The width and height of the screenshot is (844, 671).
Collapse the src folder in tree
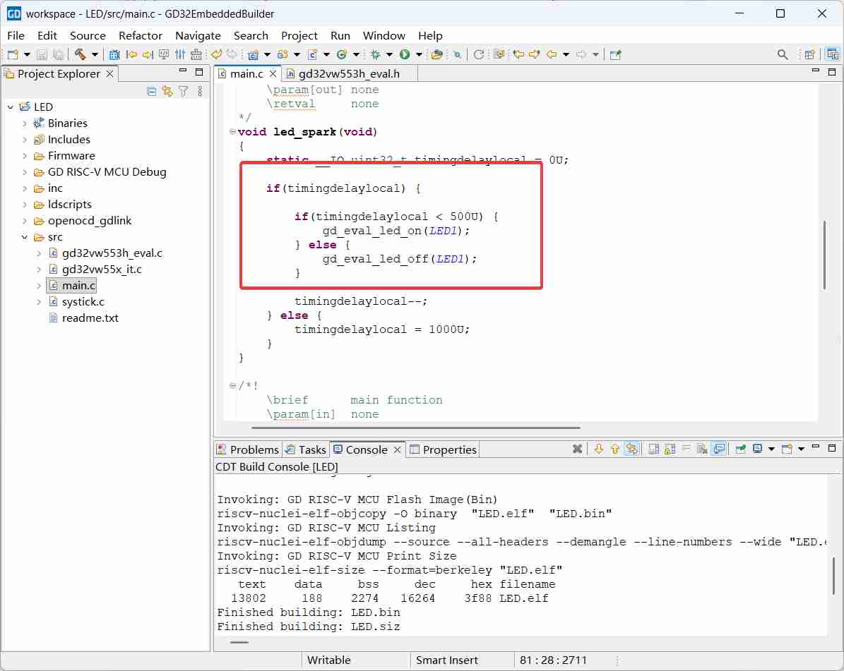coord(25,237)
